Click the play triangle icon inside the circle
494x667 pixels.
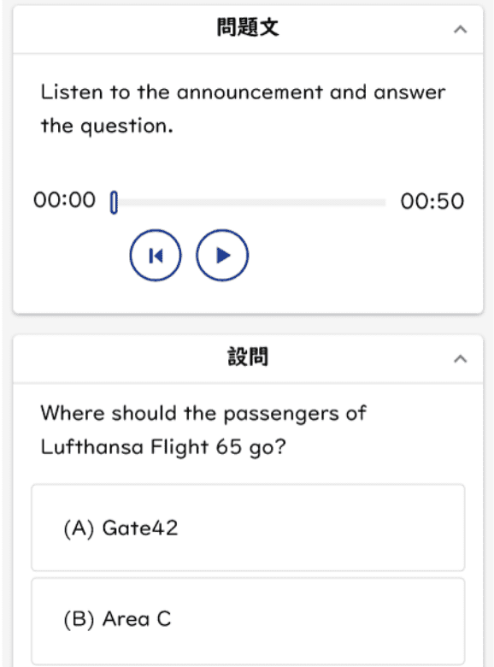223,255
